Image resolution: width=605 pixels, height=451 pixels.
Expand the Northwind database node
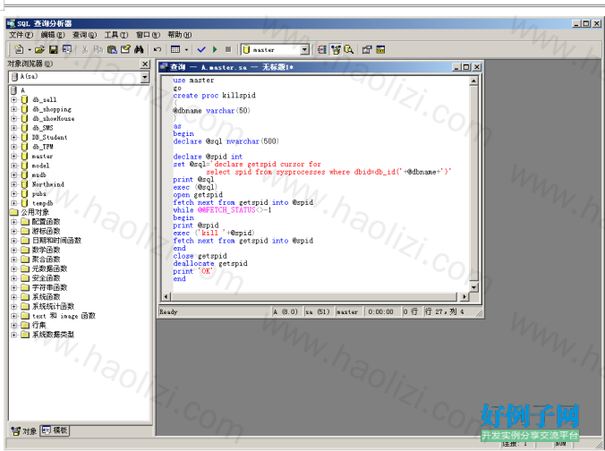click(14, 184)
